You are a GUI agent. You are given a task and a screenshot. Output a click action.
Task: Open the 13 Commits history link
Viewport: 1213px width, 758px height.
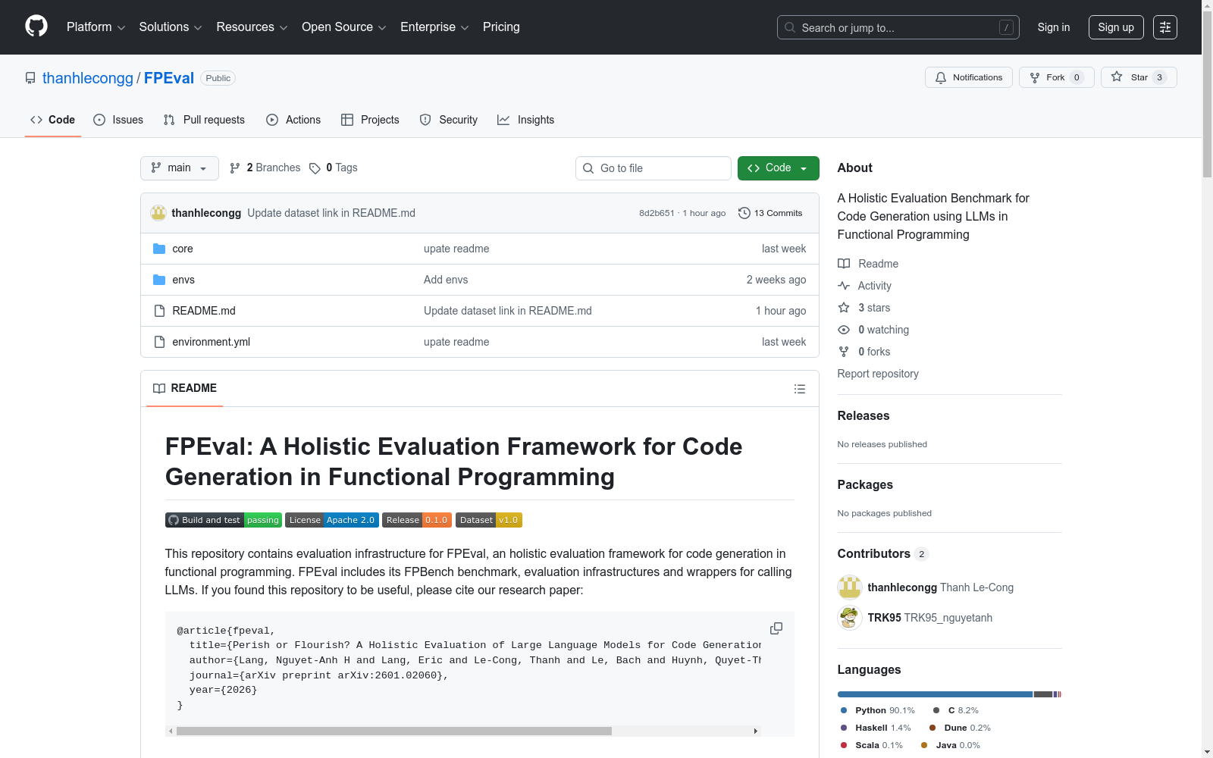point(770,213)
